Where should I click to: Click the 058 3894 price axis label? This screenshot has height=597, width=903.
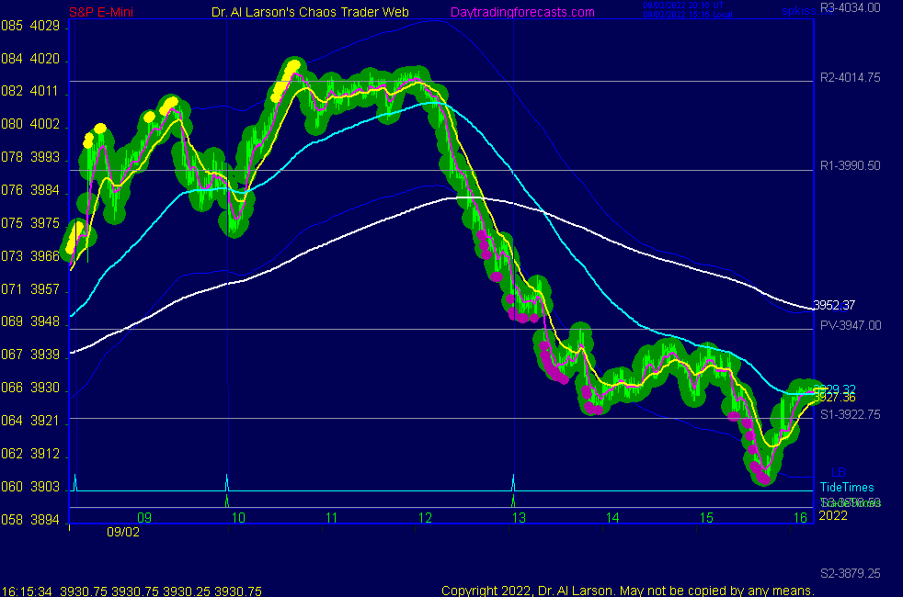coord(30,520)
